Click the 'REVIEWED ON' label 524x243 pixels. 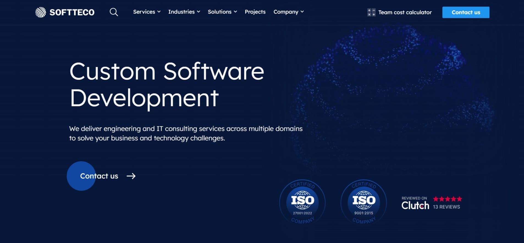(414, 198)
